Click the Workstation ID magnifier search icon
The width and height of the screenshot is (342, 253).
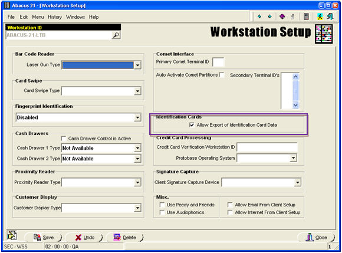116,35
